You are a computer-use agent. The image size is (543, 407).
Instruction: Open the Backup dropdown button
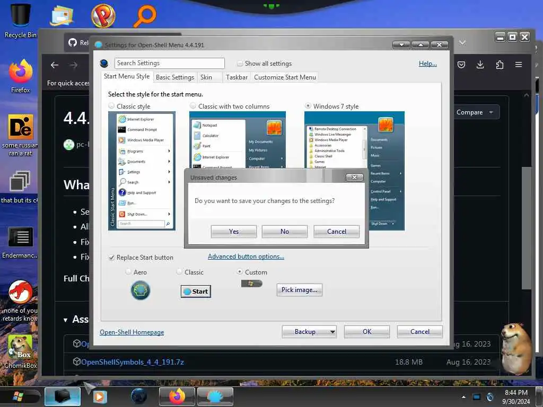pos(309,332)
